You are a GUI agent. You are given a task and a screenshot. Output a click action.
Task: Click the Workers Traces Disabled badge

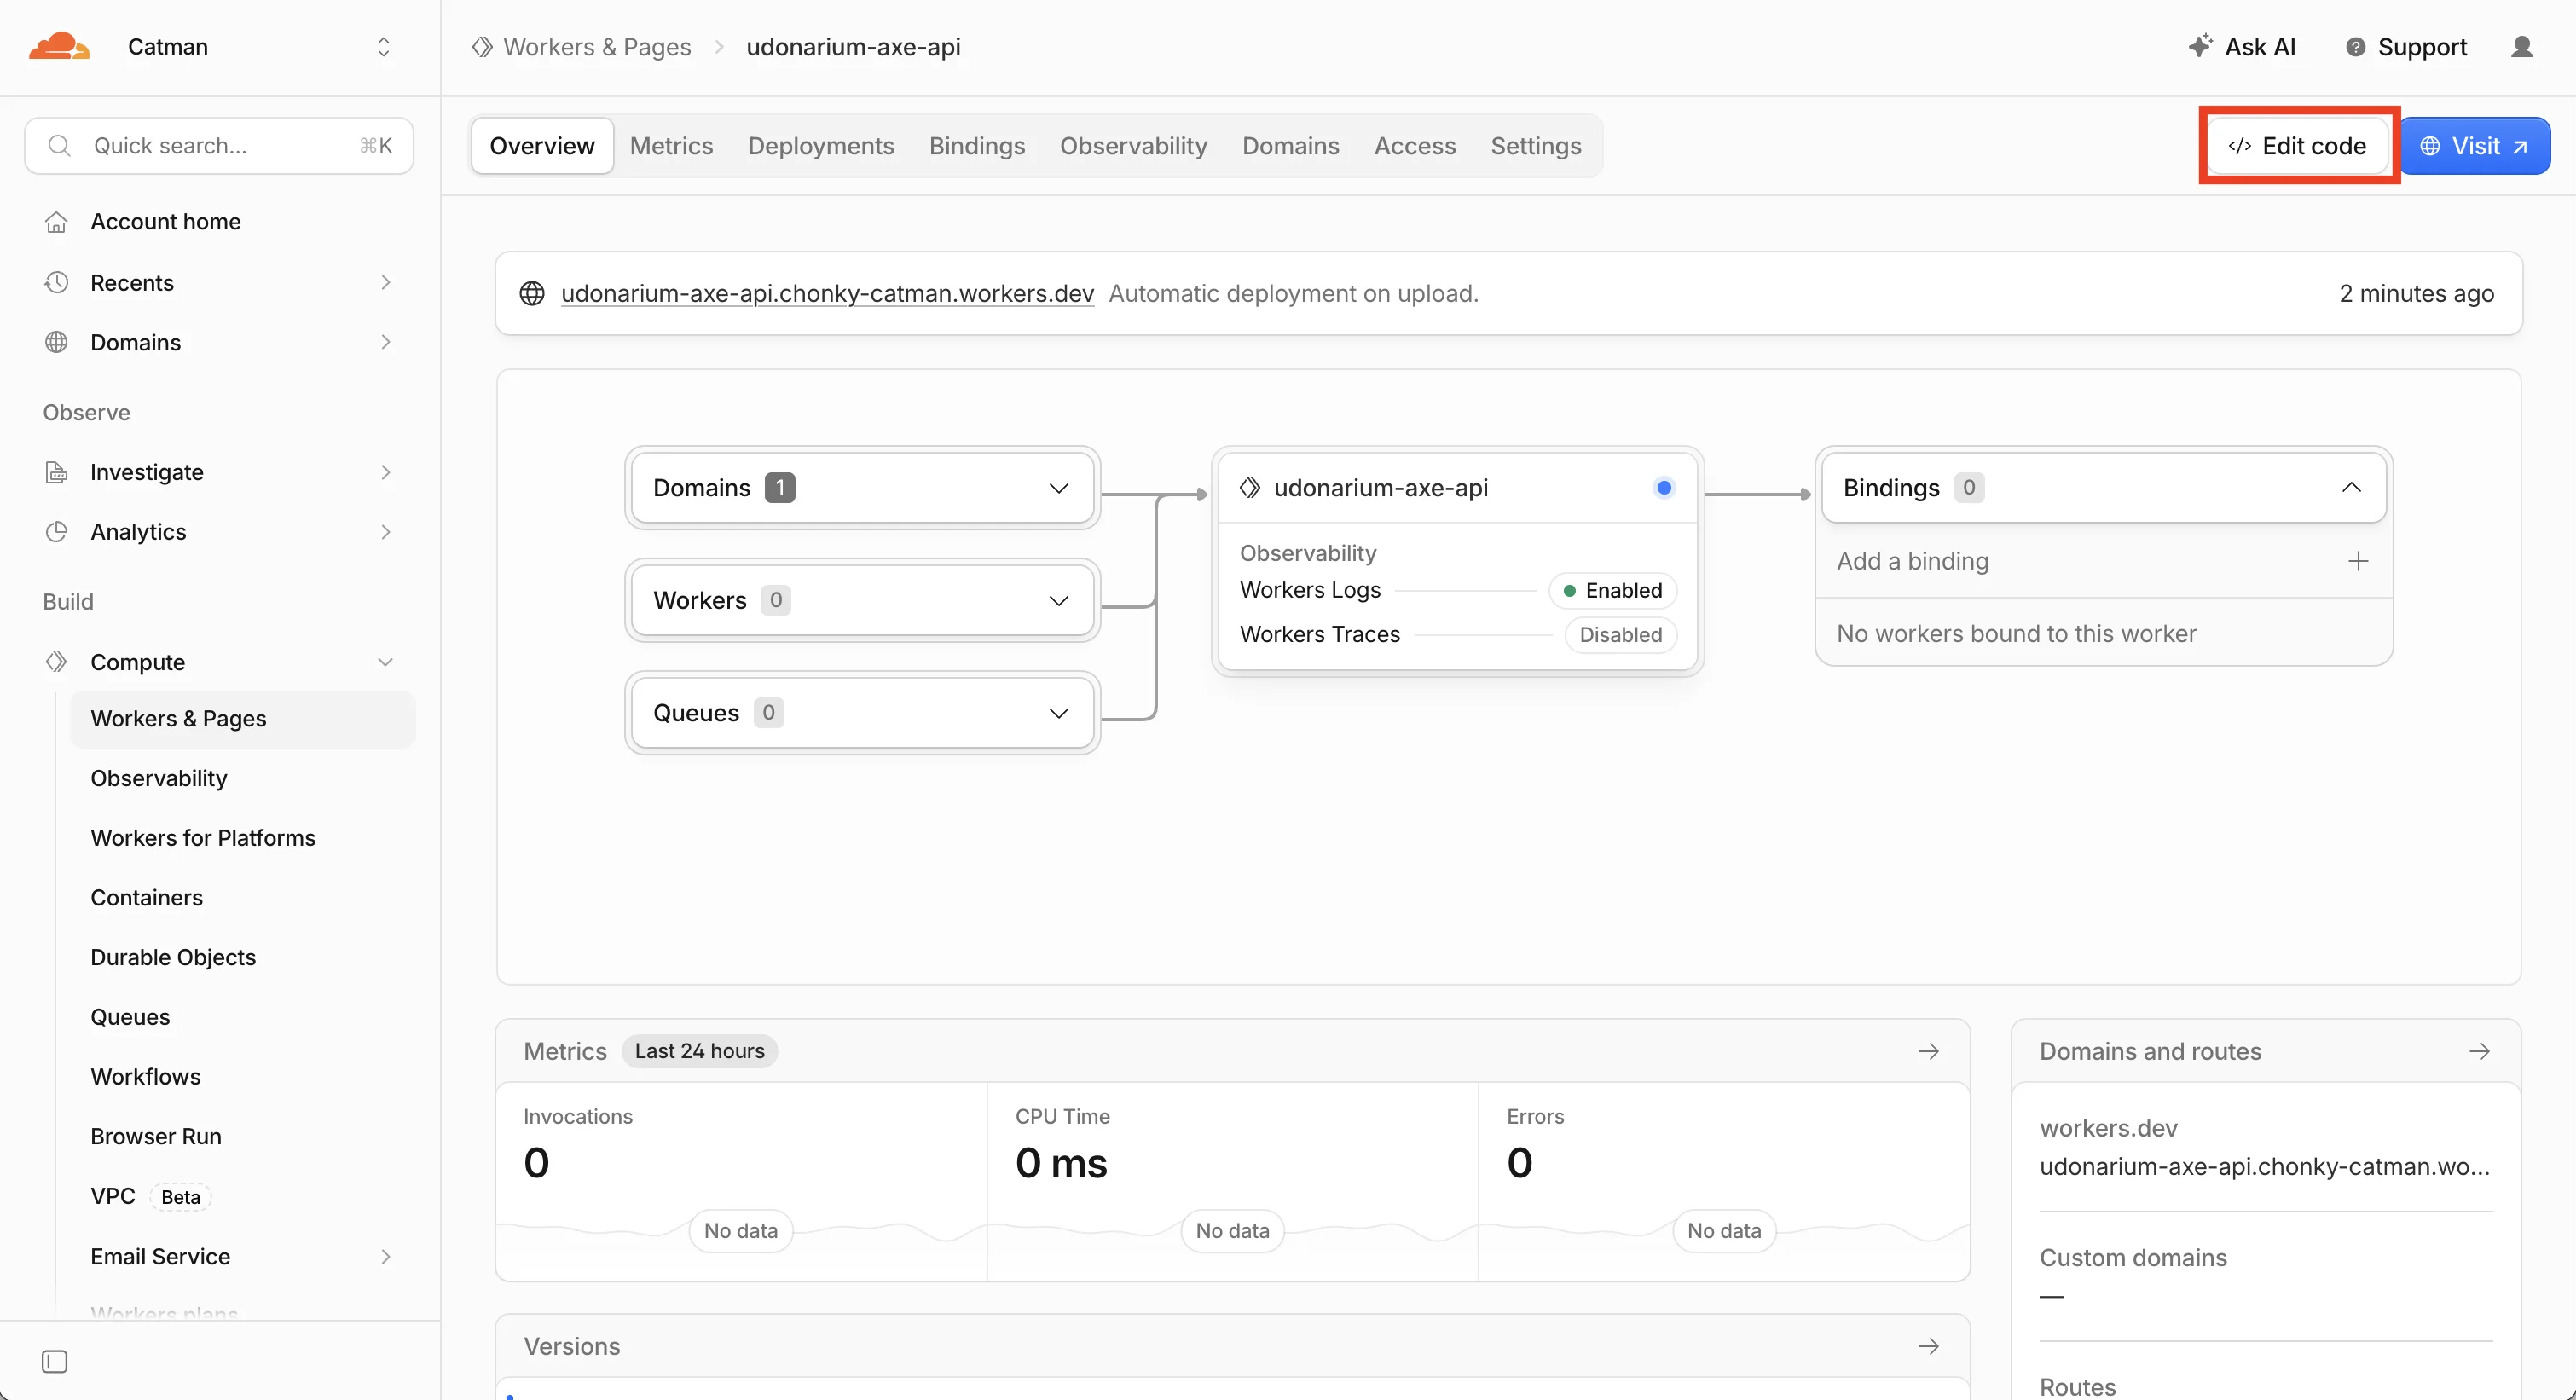click(1620, 635)
